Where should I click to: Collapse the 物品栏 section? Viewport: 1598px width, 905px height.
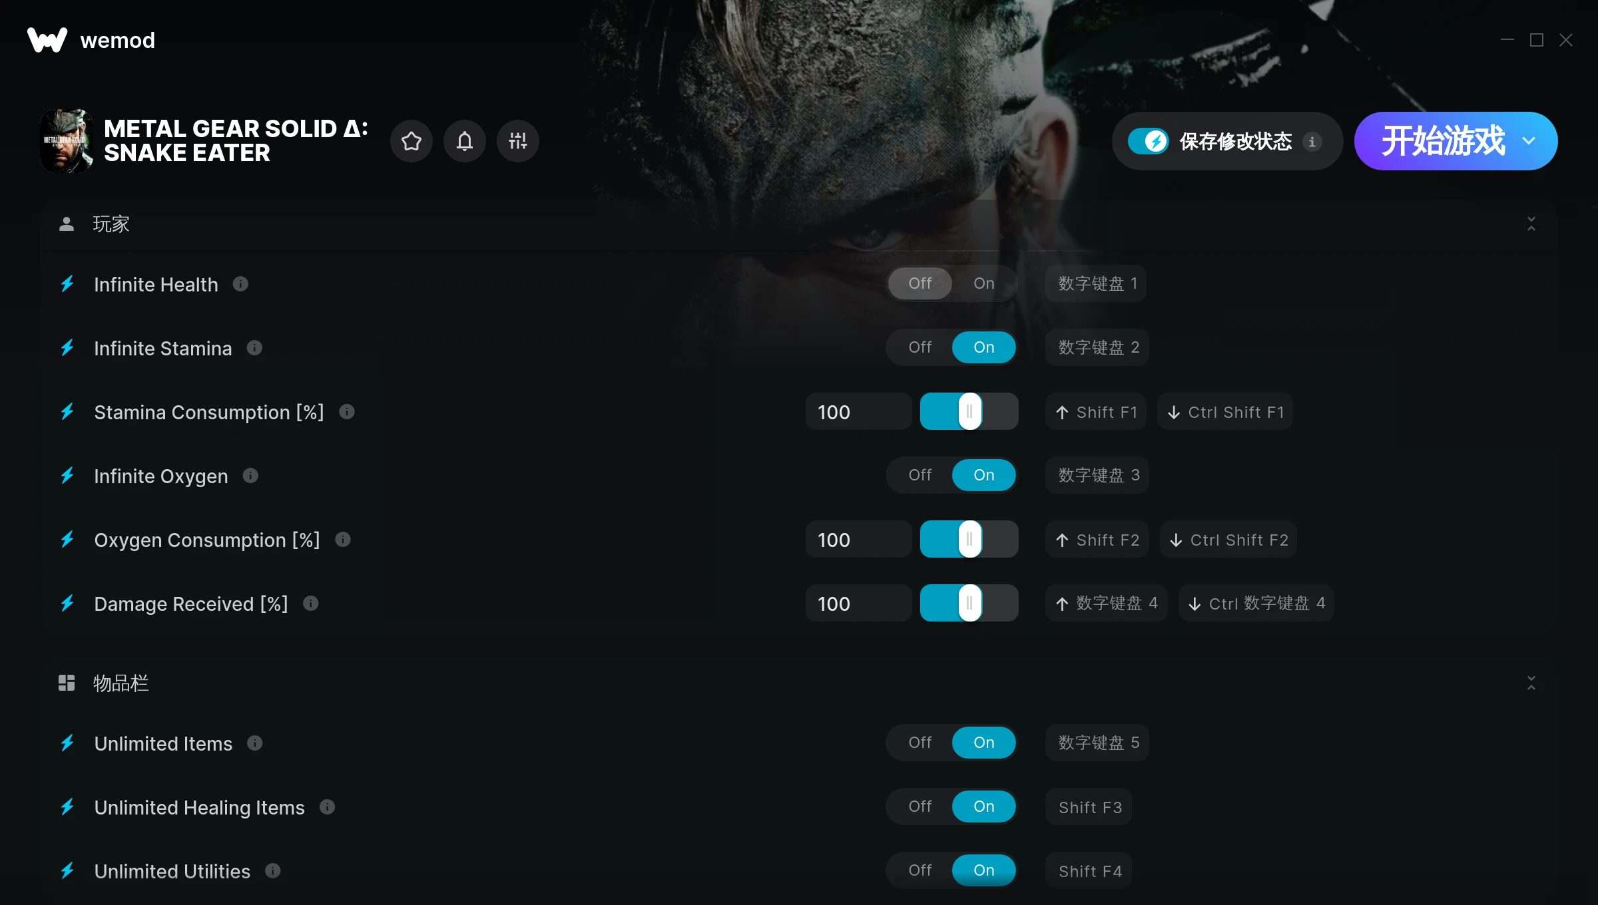[1531, 683]
